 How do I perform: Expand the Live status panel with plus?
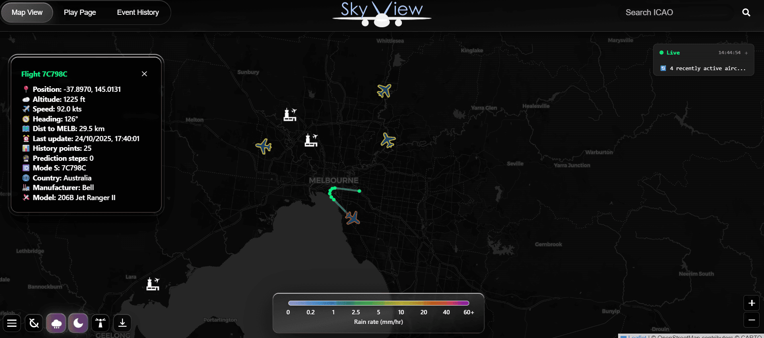(x=746, y=53)
